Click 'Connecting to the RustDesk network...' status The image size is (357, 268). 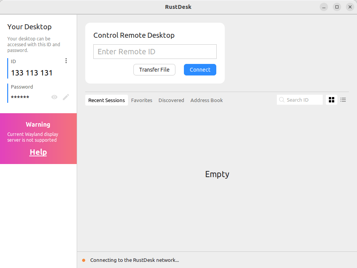pos(135,260)
